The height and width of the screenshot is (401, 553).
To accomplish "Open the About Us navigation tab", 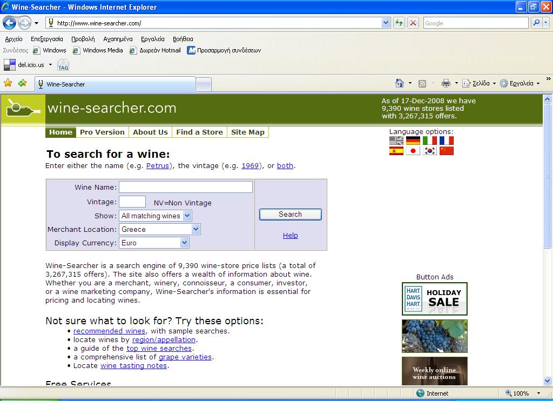I will (150, 132).
